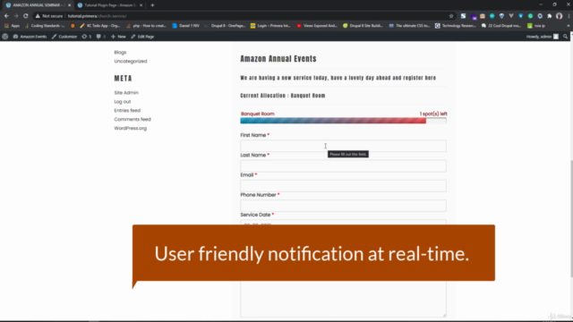Viewport: 573px width, 322px height.
Task: Switch to Tutorial Plugin Page tab
Action: tap(109, 5)
